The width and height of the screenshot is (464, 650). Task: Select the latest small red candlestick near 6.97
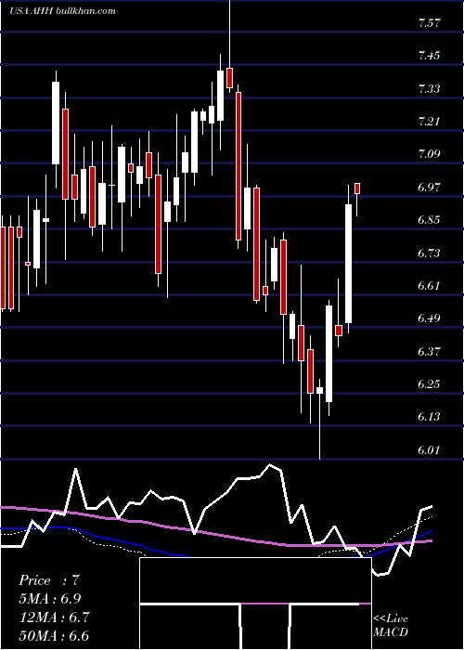pyautogui.click(x=357, y=188)
